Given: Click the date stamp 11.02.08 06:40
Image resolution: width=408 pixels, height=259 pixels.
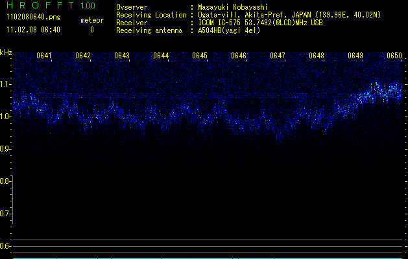Looking at the screenshot, I should [x=32, y=30].
